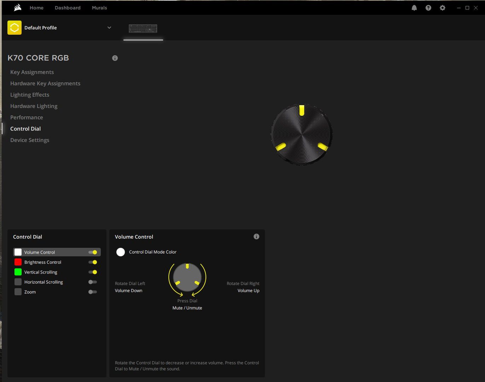Open Hardware Key Assignments section

(x=45, y=83)
